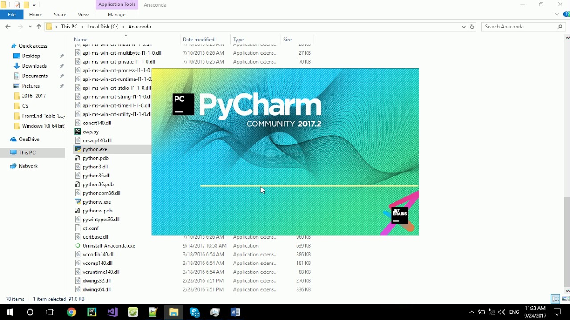Open the Customize Quick Access Toolbar dropdown

(x=34, y=5)
